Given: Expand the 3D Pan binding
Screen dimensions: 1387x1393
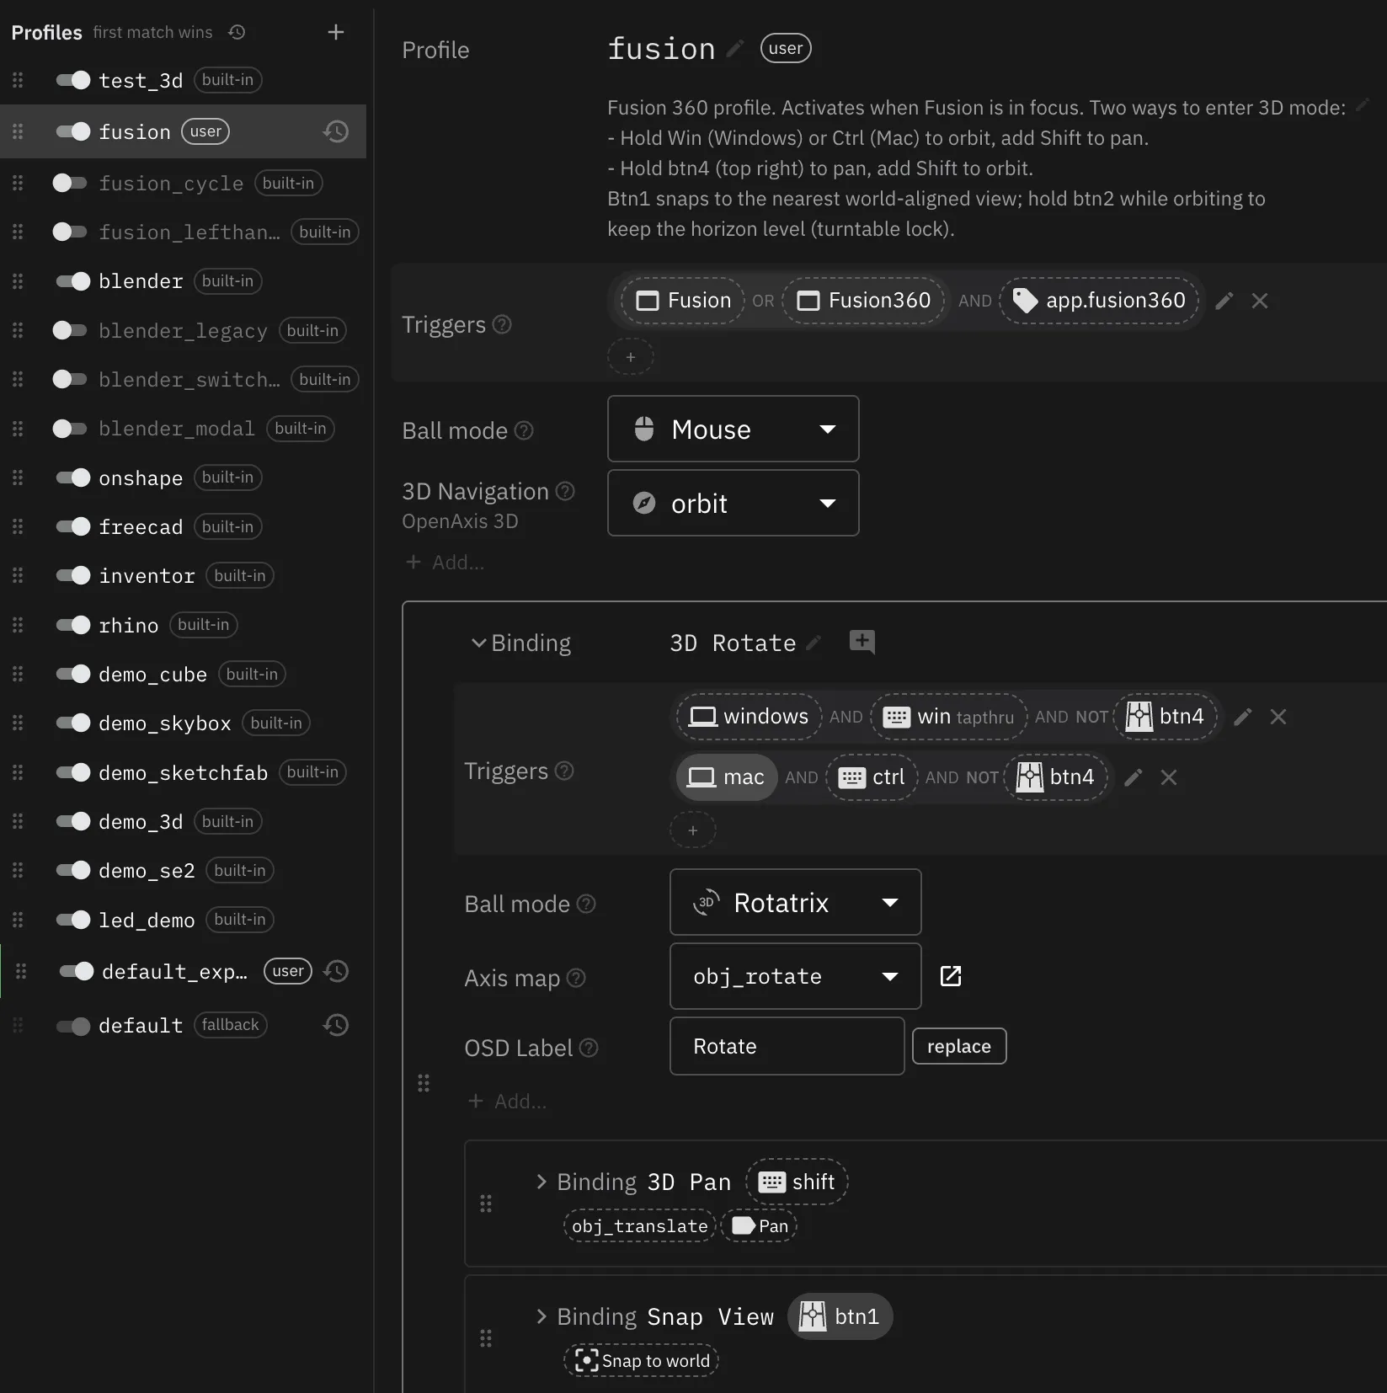Looking at the screenshot, I should coord(541,1182).
